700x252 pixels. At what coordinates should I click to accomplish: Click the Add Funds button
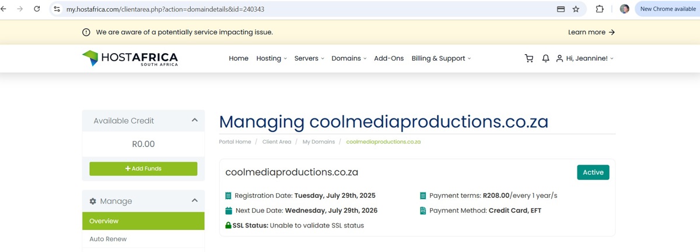coord(143,169)
